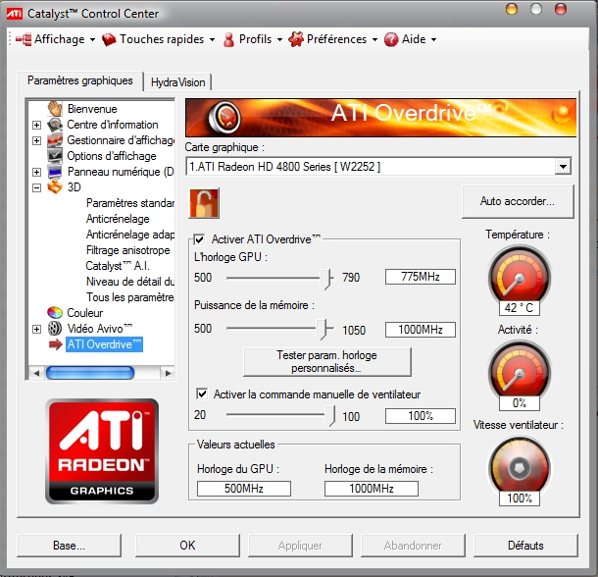598x577 pixels.
Task: Click the L'horloge GPU slider handle
Action: [x=325, y=279]
